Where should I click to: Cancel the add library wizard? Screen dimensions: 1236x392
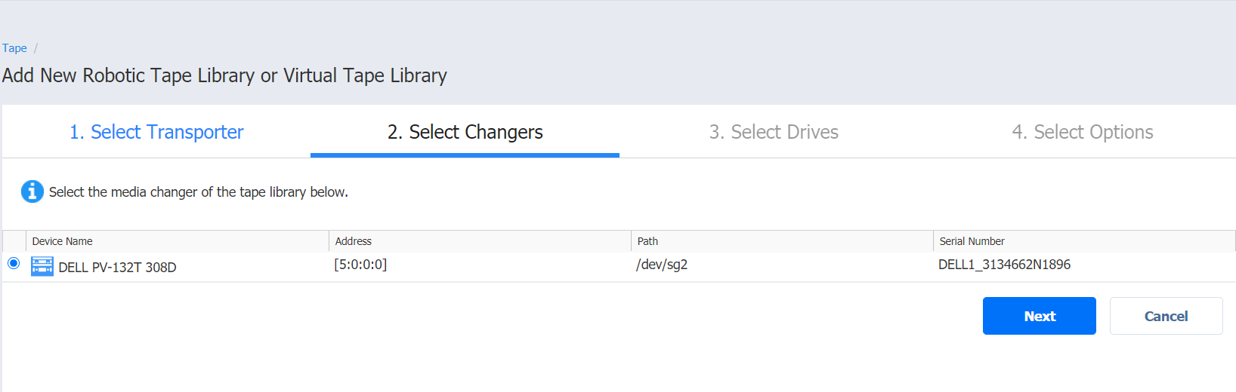1166,316
